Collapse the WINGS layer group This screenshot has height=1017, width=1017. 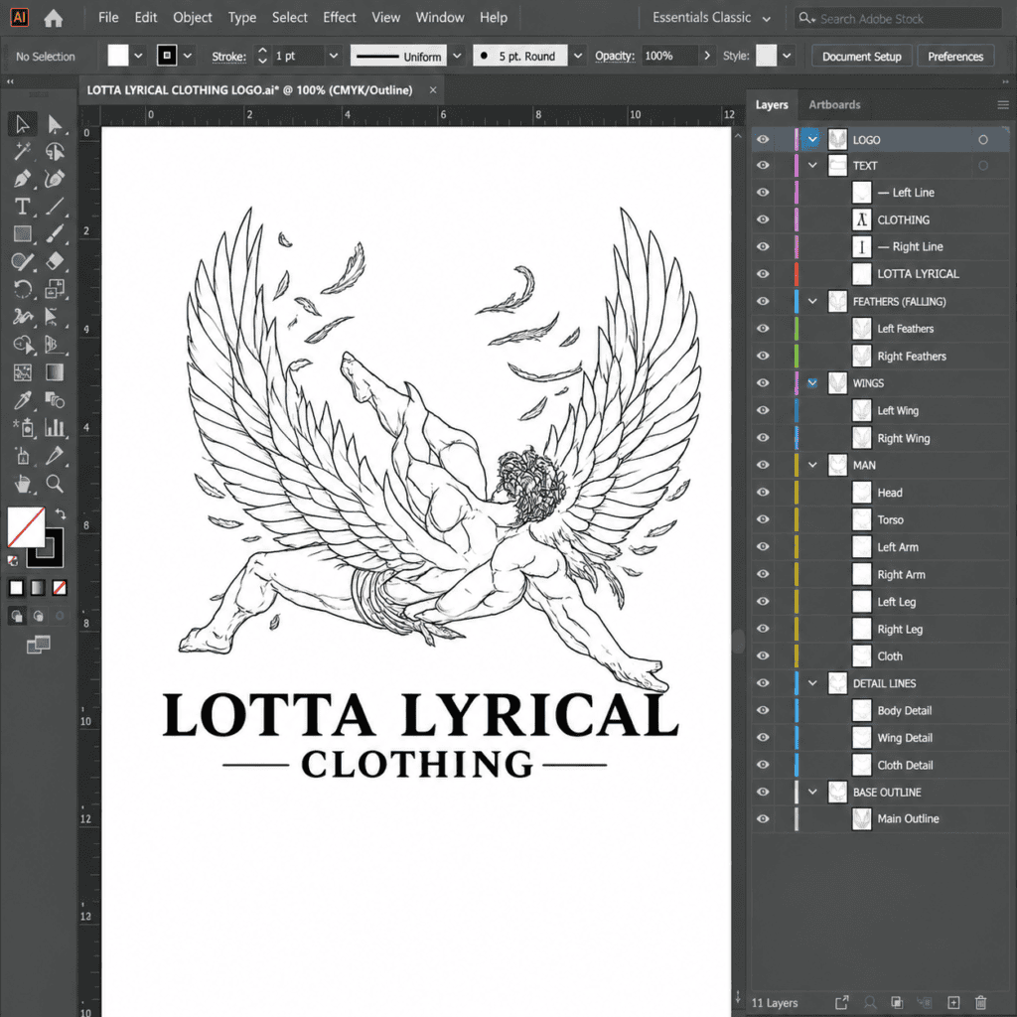click(812, 382)
